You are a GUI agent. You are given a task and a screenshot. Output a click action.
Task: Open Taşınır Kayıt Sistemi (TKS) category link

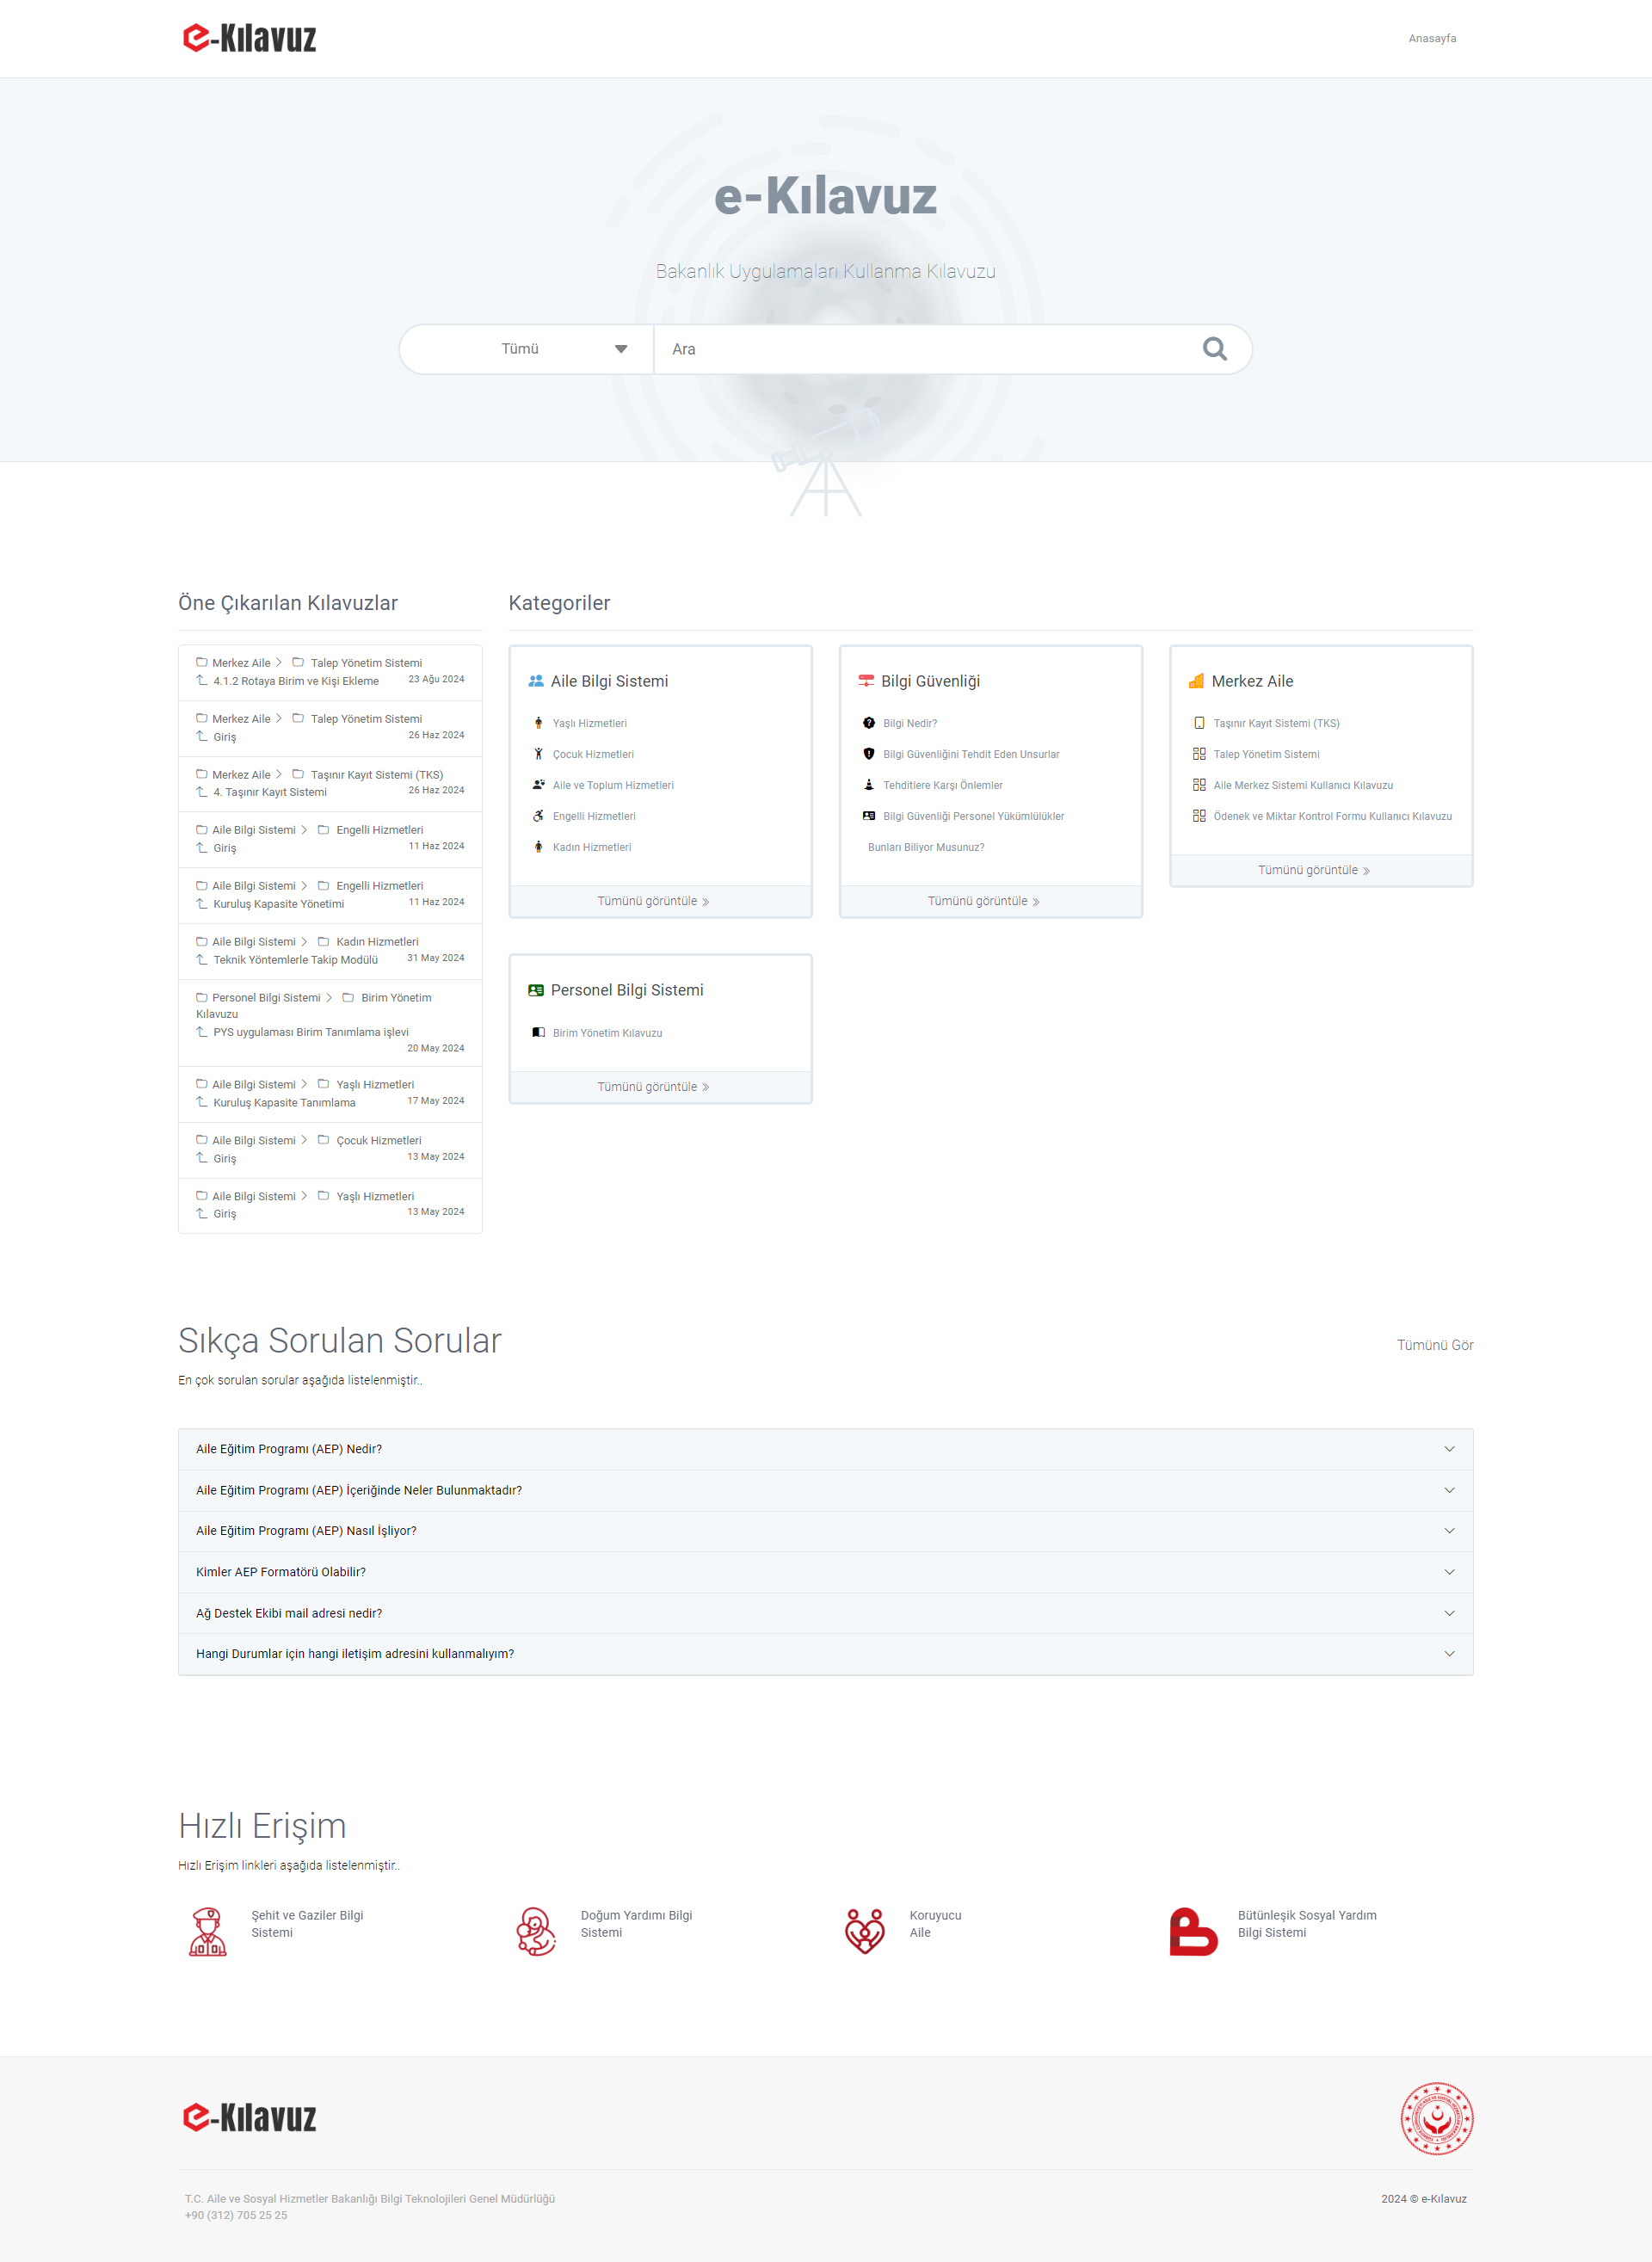1276,723
